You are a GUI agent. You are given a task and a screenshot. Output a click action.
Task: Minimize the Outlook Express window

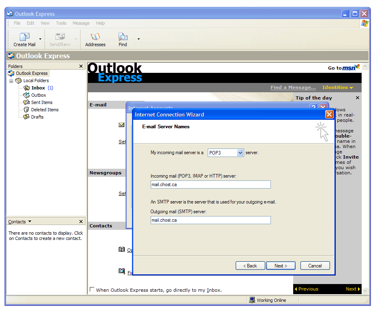tap(345, 14)
